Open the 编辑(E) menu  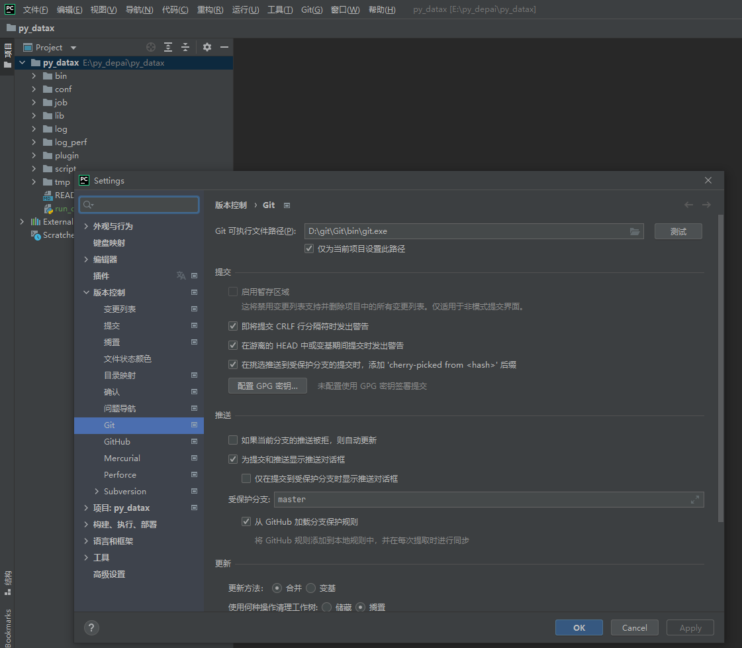(69, 9)
